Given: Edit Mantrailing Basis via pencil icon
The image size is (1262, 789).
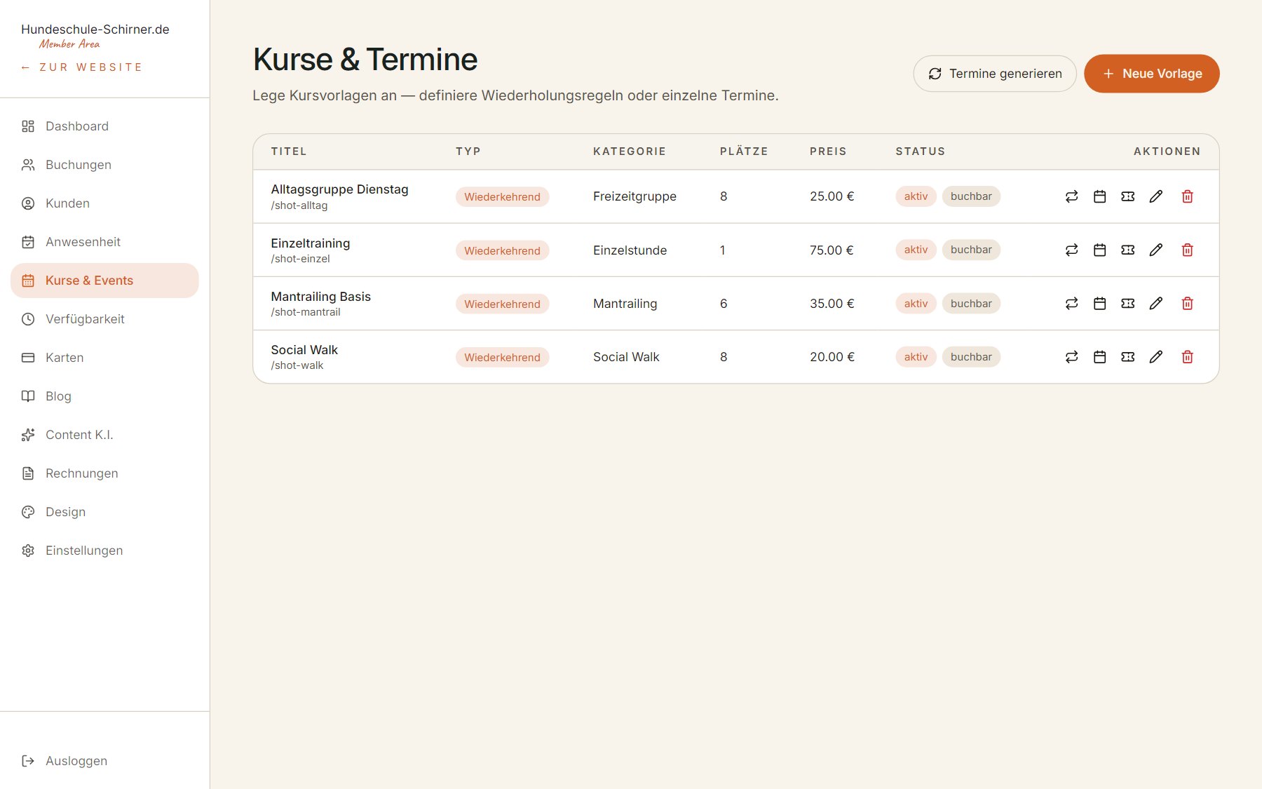Looking at the screenshot, I should [x=1155, y=303].
